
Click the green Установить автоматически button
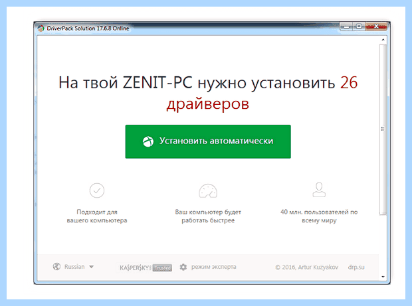coord(208,141)
